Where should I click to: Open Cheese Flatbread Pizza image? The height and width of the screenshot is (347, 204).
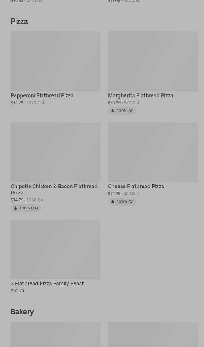pyautogui.click(x=153, y=152)
